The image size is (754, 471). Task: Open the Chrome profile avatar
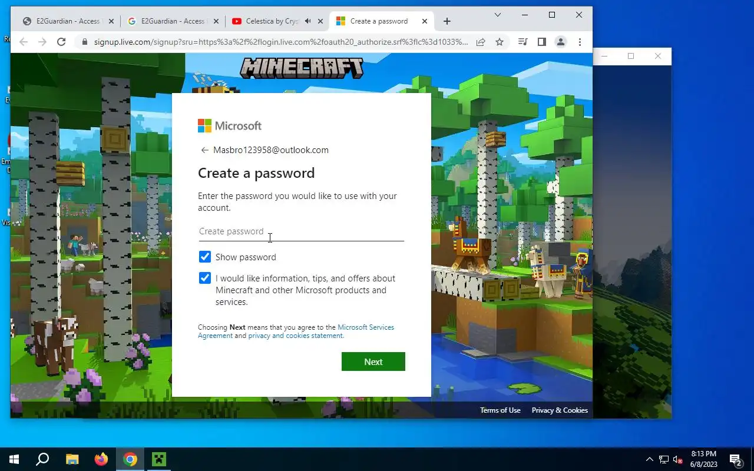pyautogui.click(x=561, y=42)
